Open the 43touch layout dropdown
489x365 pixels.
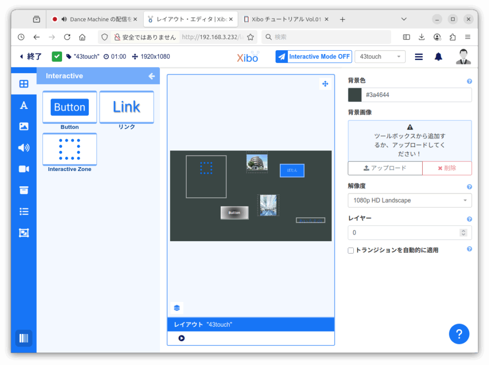click(x=380, y=57)
